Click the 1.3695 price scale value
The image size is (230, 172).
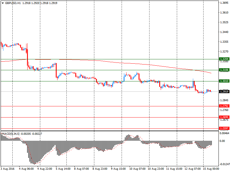tap(224, 3)
